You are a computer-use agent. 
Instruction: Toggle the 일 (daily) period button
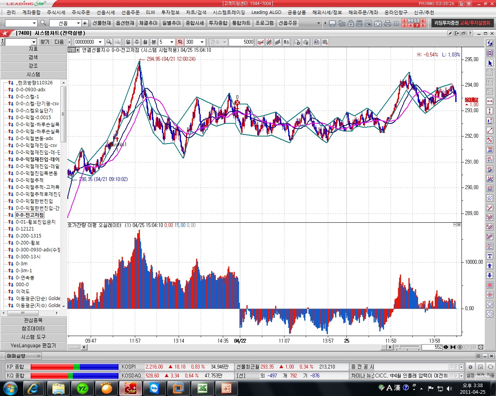click(128, 42)
